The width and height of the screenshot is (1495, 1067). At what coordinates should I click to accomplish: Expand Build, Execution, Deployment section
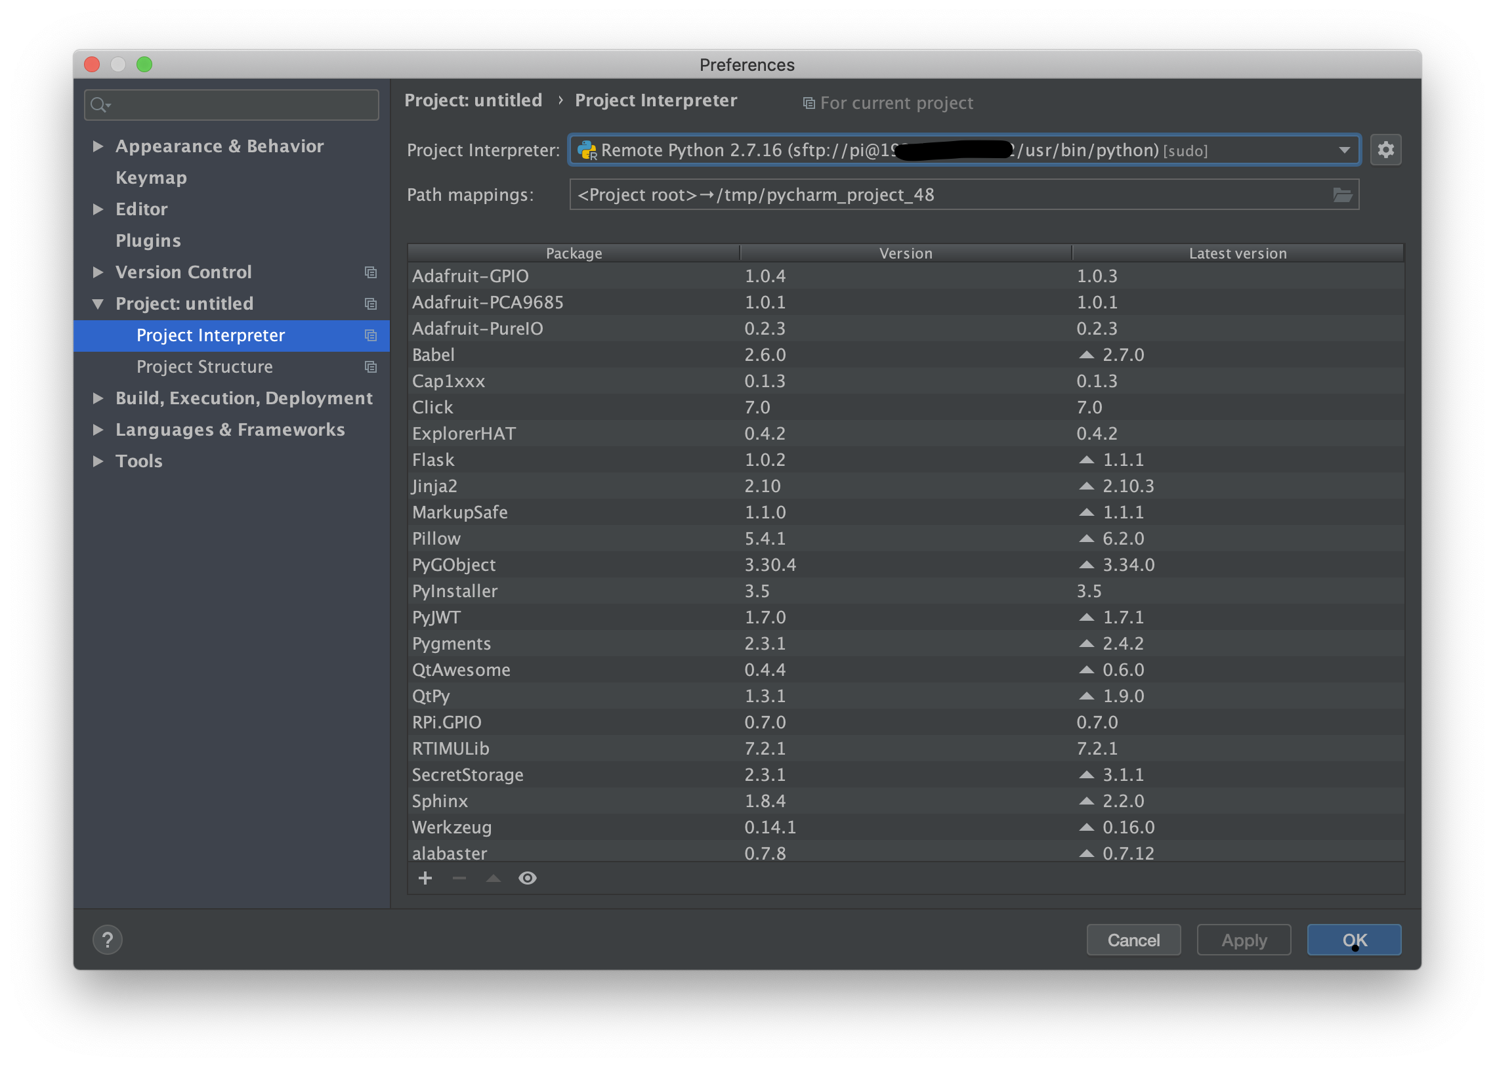coord(98,398)
